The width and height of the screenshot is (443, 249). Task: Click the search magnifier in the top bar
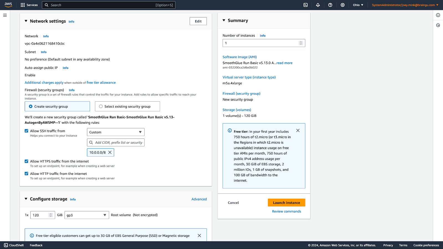(47, 5)
